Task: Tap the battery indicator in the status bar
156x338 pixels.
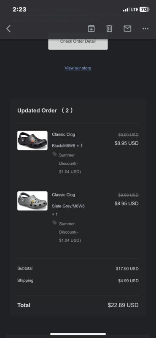Action: tap(144, 9)
